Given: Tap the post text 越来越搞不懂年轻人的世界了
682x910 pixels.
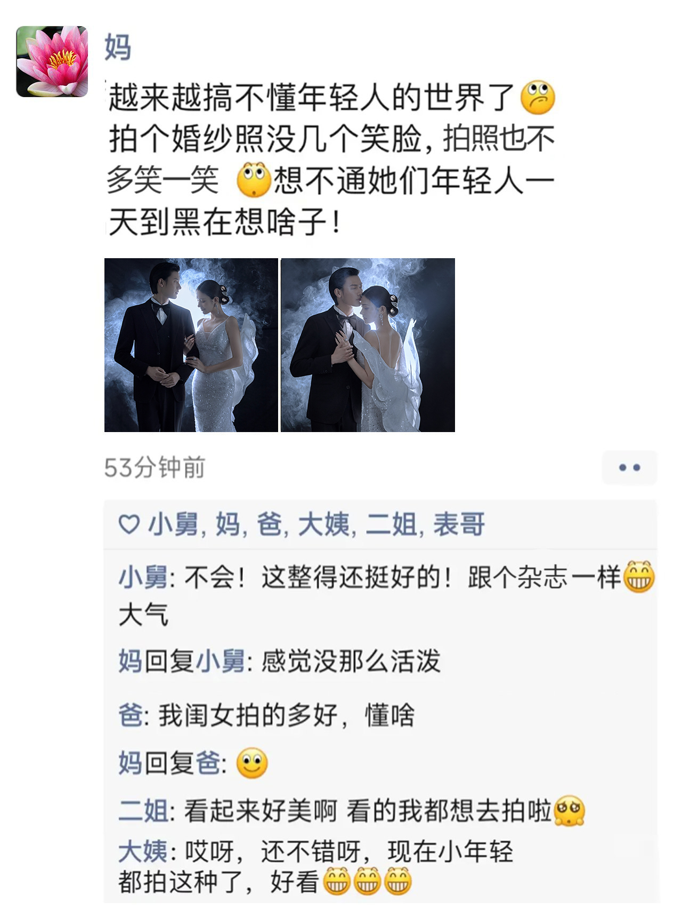Looking at the screenshot, I should coord(312,98).
